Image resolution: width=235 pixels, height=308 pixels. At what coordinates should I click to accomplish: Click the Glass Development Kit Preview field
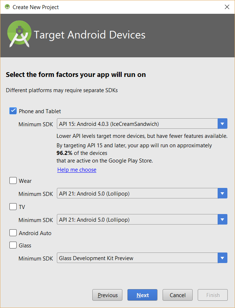click(x=137, y=258)
